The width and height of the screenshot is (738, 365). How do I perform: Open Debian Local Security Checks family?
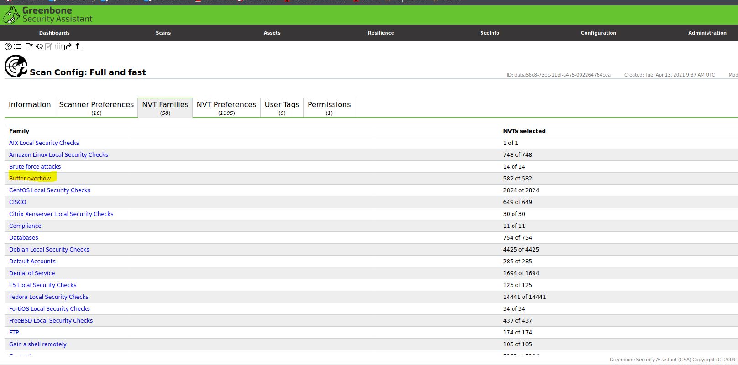pos(49,250)
